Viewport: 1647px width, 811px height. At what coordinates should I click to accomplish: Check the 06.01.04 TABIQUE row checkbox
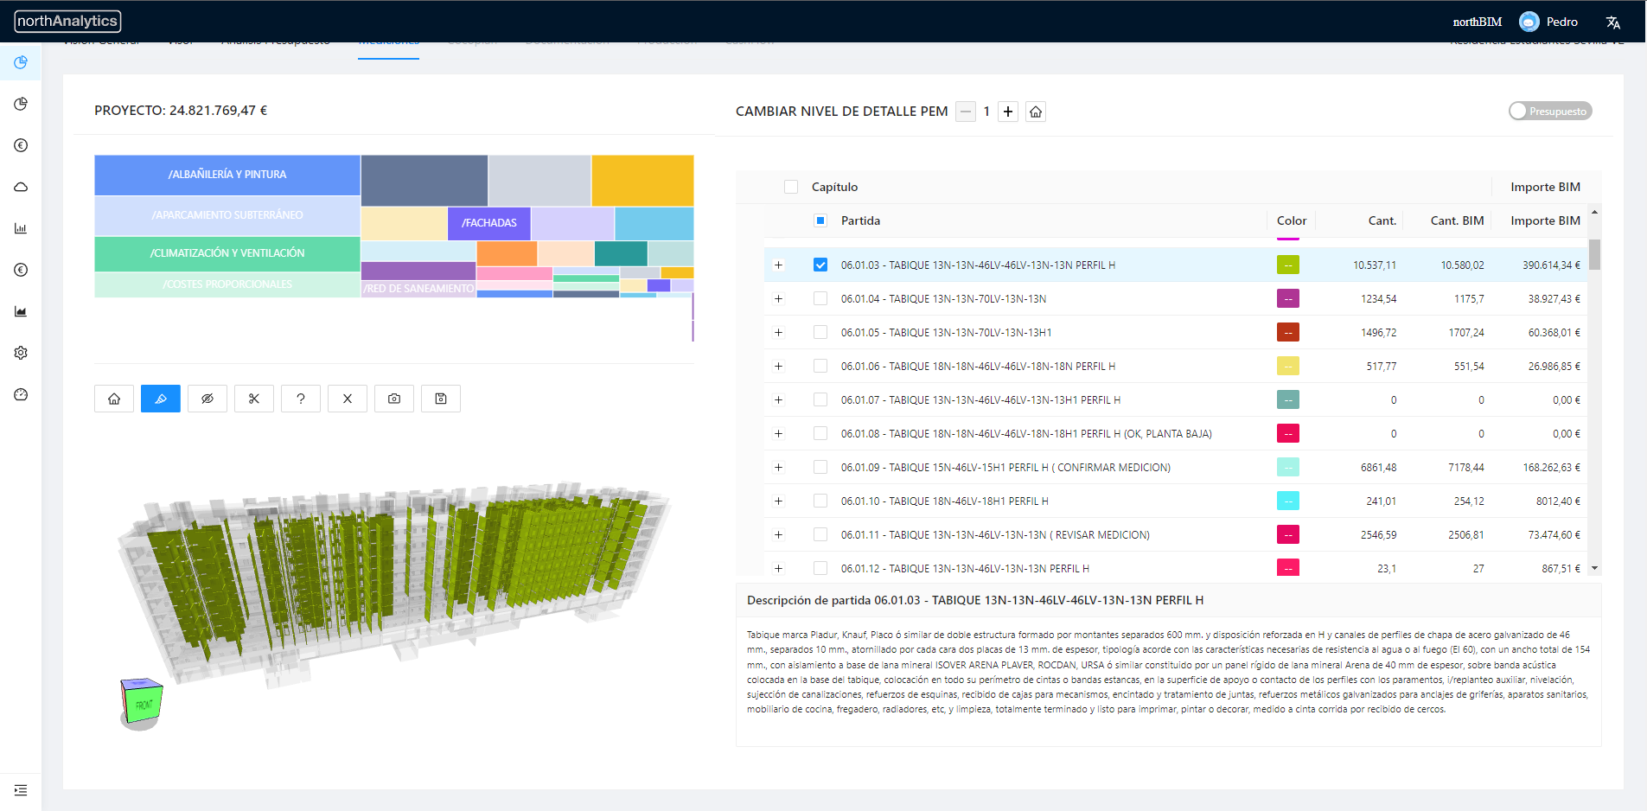click(x=820, y=298)
